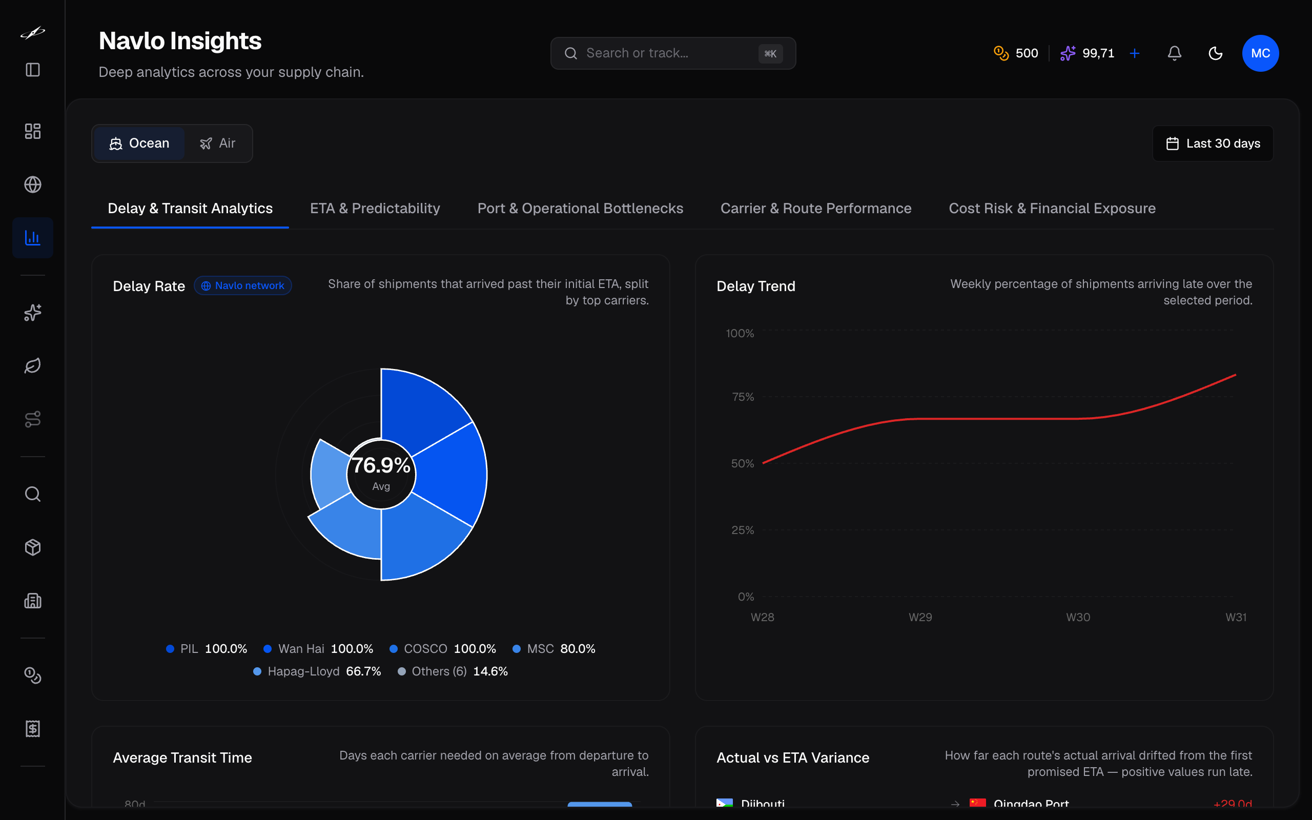
Task: Click the Navlo Insights title
Action: 180,40
